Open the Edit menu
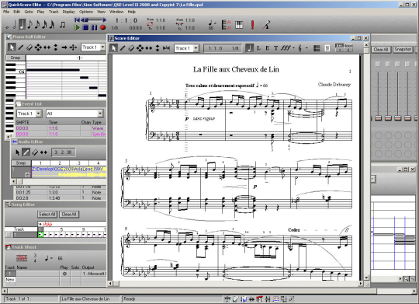This screenshot has height=304, width=419. [x=17, y=12]
